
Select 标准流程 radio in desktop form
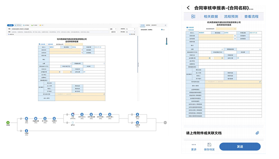[39, 44]
